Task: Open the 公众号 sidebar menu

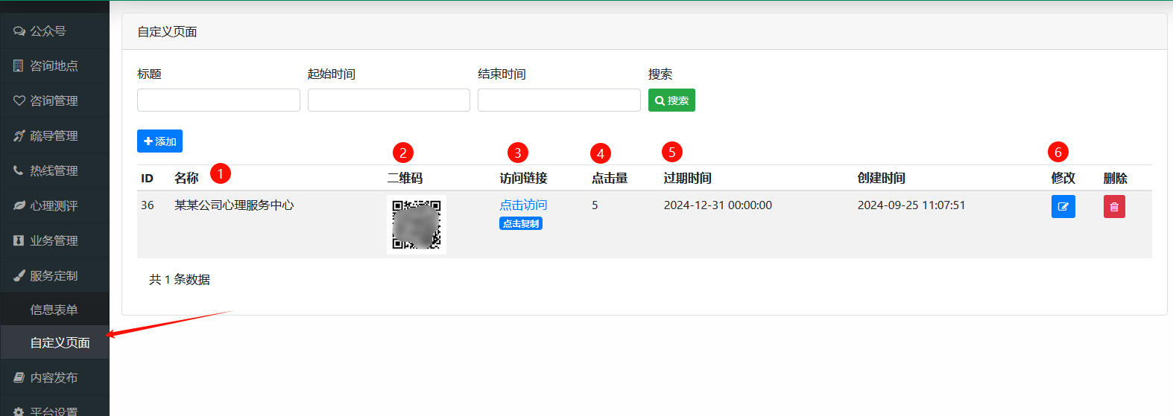Action: pyautogui.click(x=54, y=31)
